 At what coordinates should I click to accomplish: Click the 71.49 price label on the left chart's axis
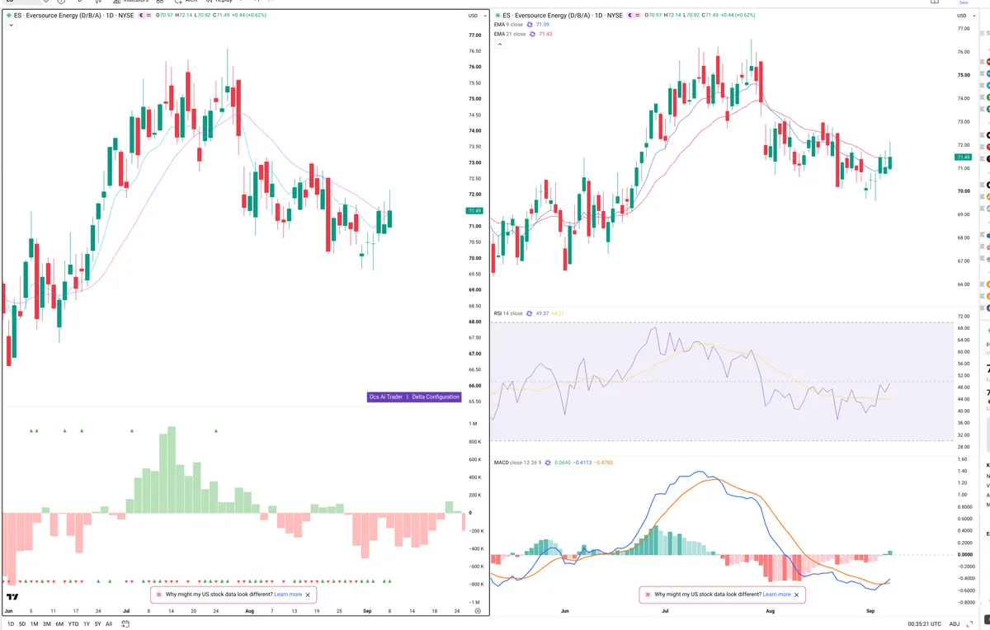[475, 210]
